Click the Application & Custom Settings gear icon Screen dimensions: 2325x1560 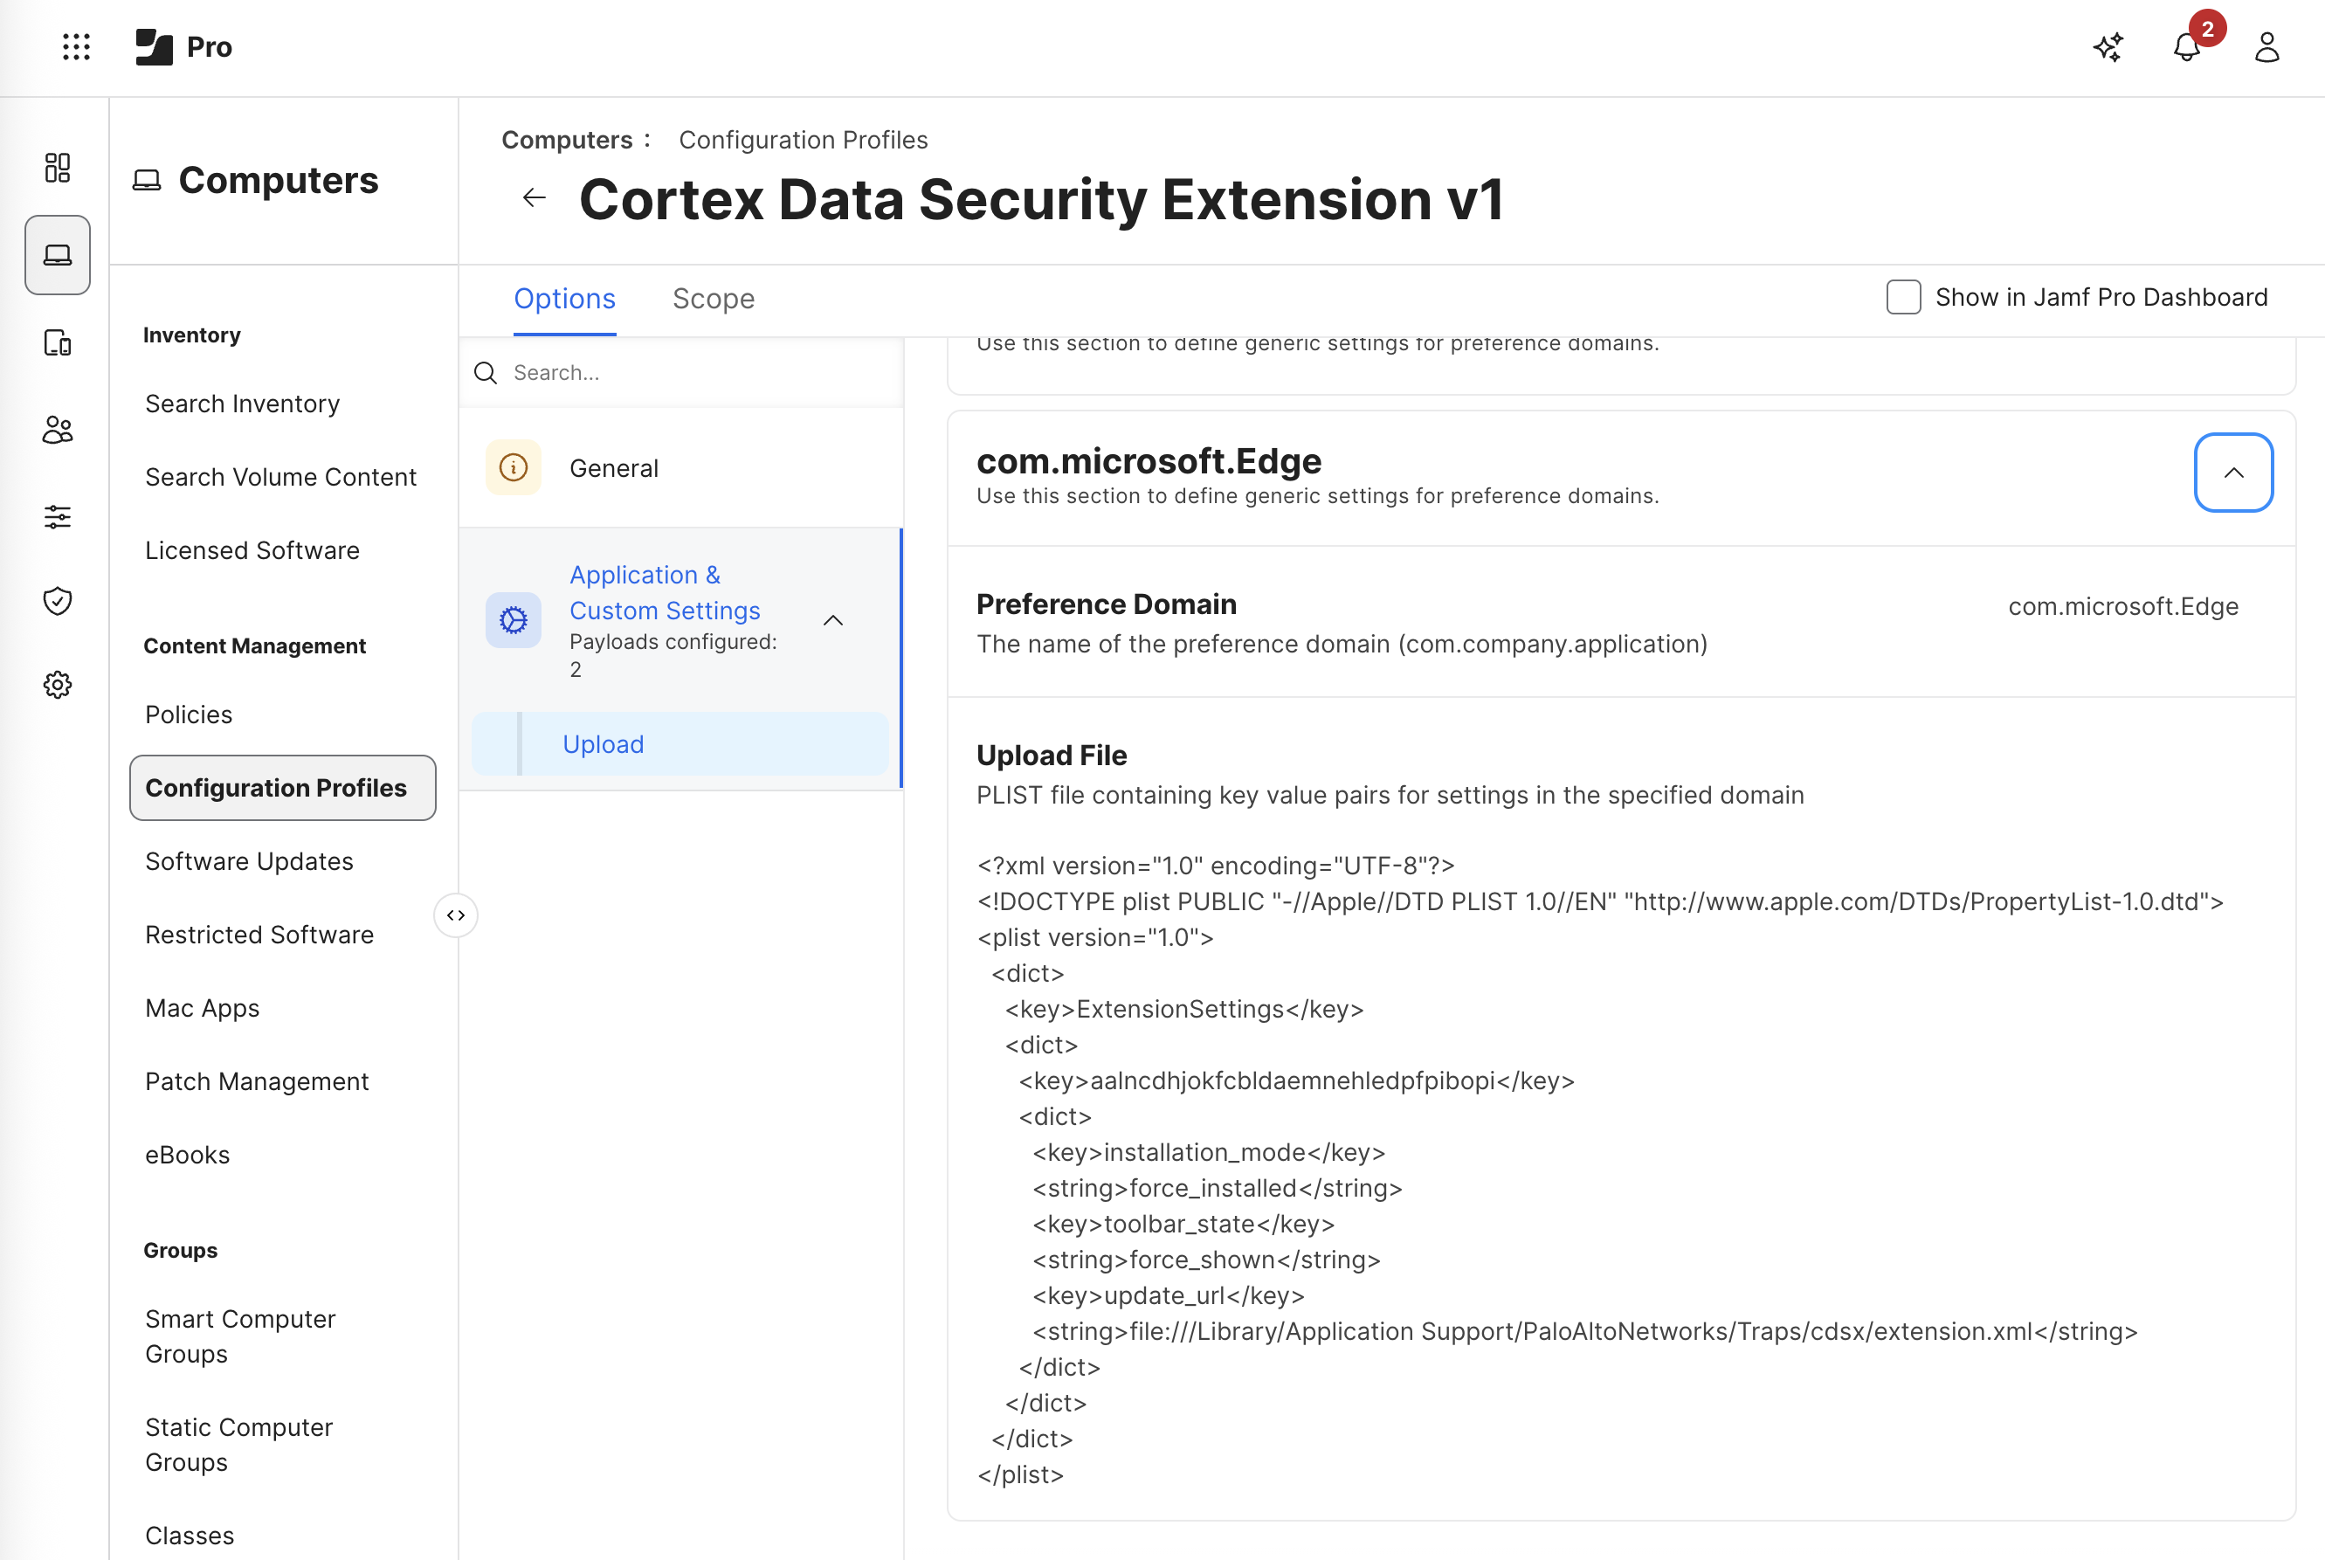click(x=514, y=621)
